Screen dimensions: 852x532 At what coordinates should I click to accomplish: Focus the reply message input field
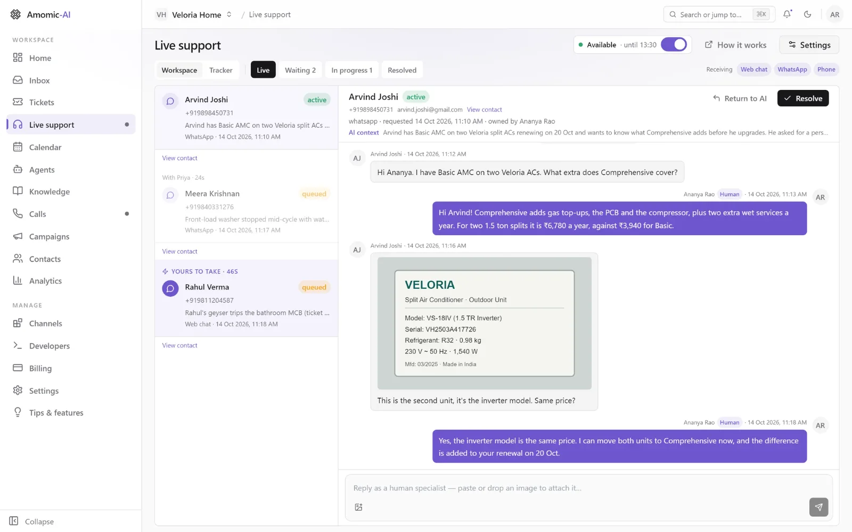[588, 488]
